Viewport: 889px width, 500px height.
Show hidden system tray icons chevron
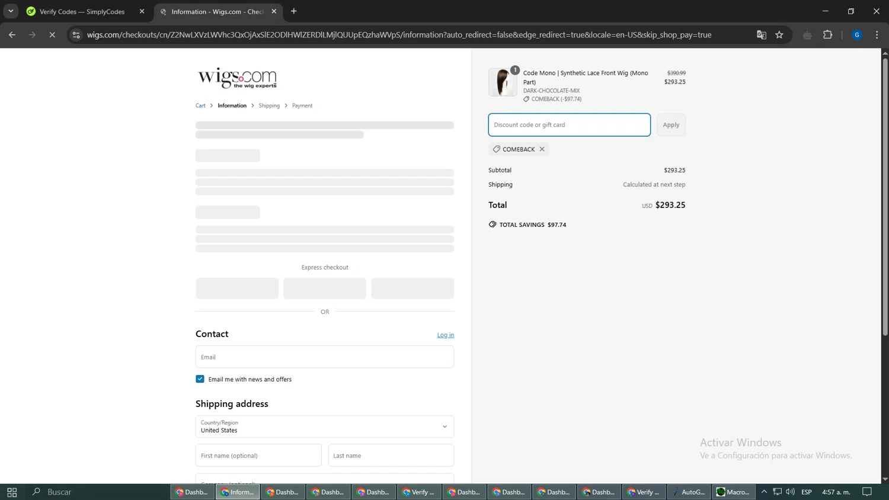(764, 492)
